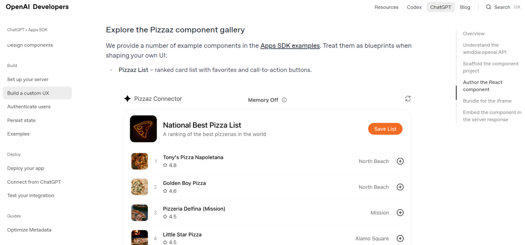Select Authenticate users in sidebar

[29, 107]
